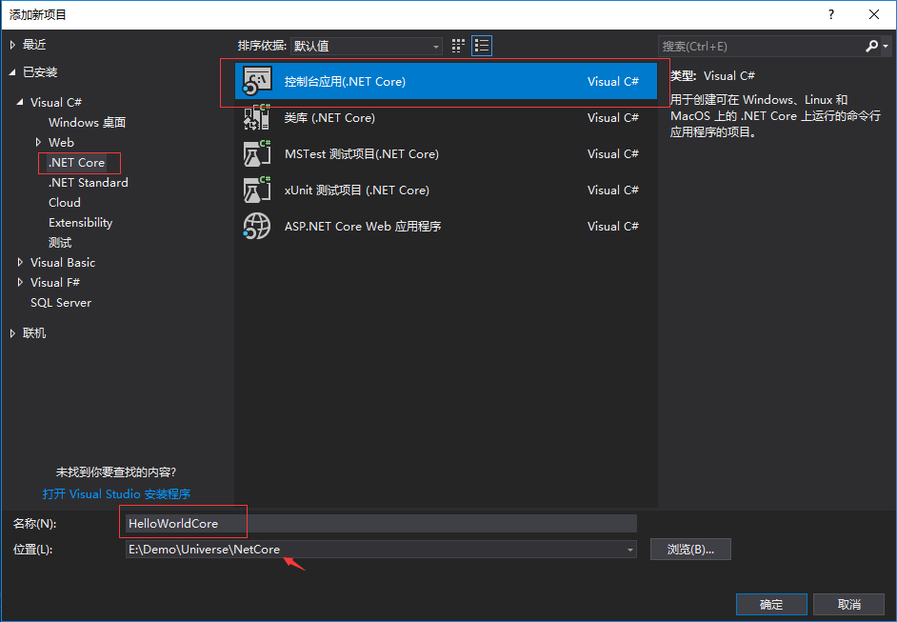Image resolution: width=897 pixels, height=622 pixels.
Task: Click the 浏览(B)... button
Action: click(690, 550)
